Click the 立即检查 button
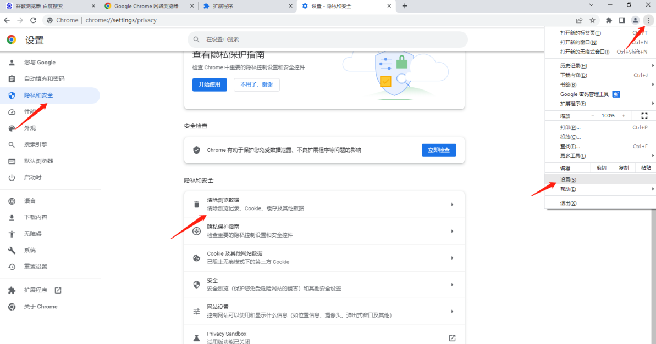This screenshot has height=344, width=656. [439, 150]
